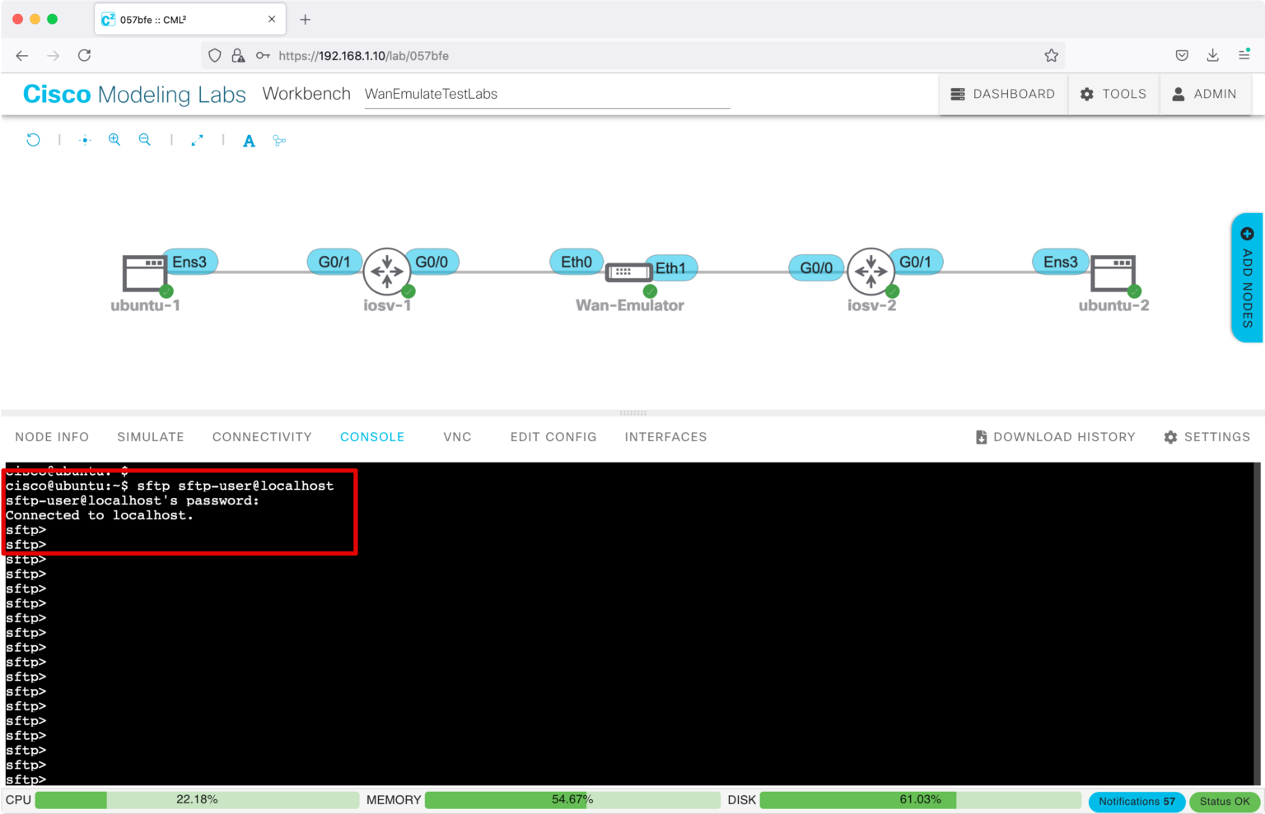Open the ADMIN menu
This screenshot has width=1265, height=814.
1205,94
